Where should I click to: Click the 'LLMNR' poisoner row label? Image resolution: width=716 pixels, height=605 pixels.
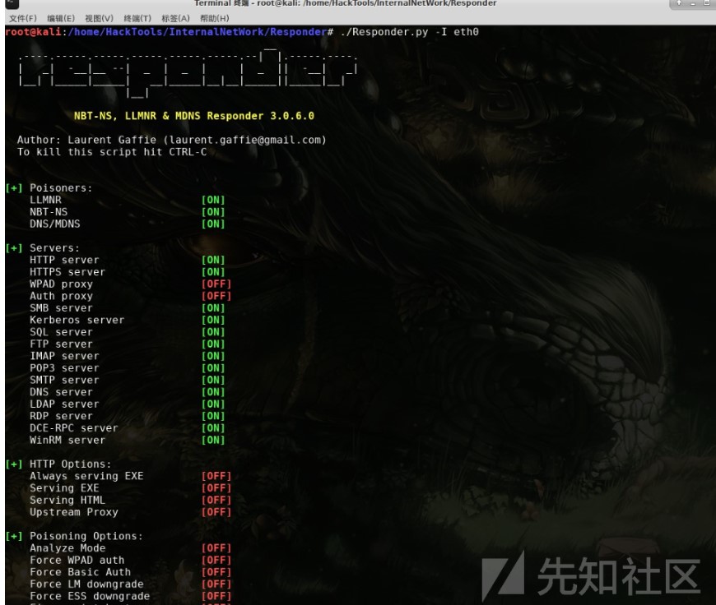[x=45, y=200]
